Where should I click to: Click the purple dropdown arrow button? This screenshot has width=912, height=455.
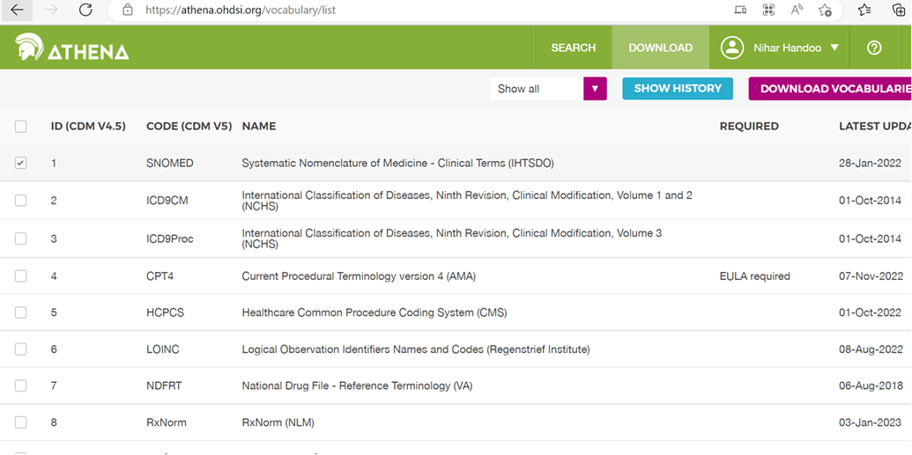coord(595,89)
